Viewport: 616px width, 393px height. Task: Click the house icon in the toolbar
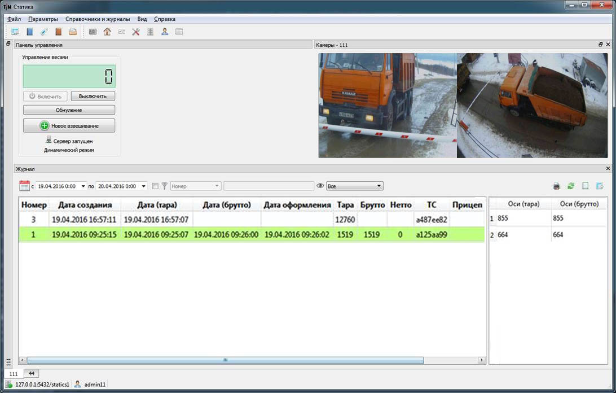click(107, 32)
